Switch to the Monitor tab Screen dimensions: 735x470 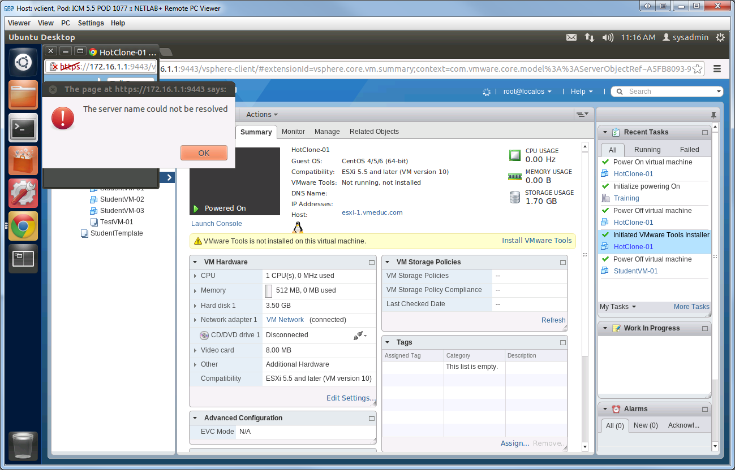(x=293, y=132)
